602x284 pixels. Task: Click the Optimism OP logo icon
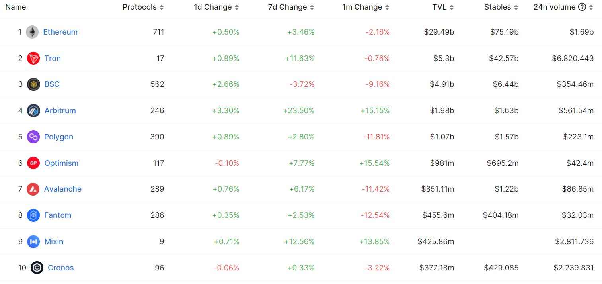(33, 163)
